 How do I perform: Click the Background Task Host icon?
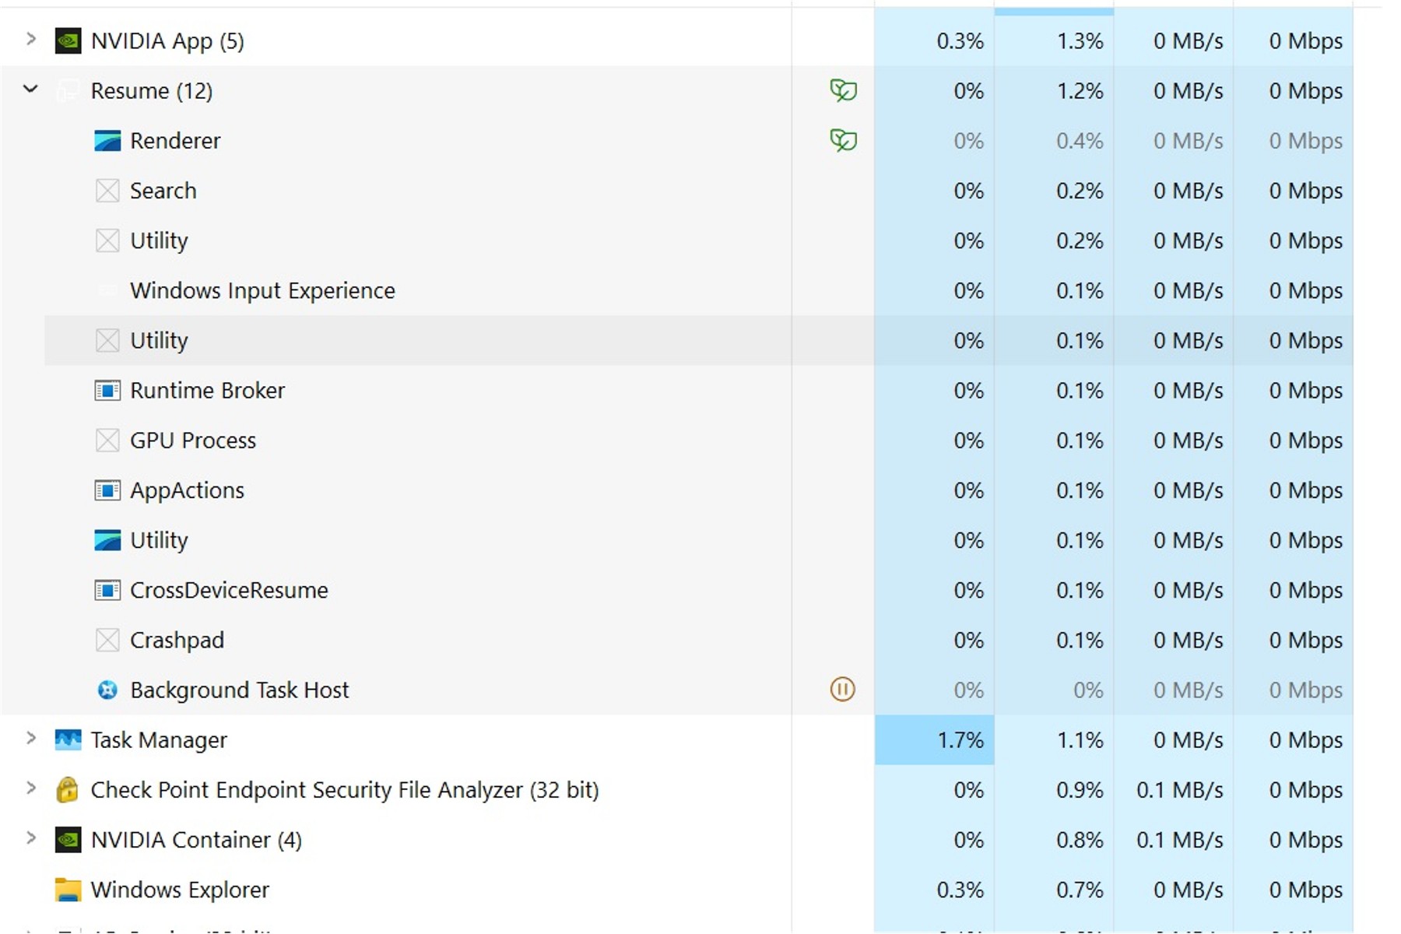pos(107,690)
